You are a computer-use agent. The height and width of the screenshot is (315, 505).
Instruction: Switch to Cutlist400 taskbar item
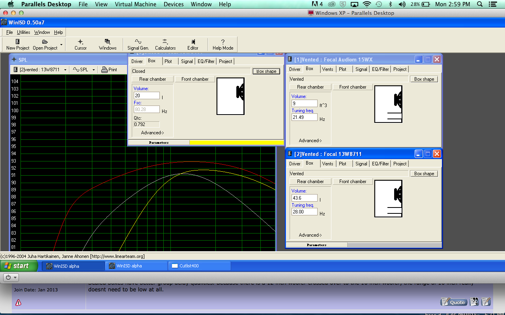click(x=200, y=266)
